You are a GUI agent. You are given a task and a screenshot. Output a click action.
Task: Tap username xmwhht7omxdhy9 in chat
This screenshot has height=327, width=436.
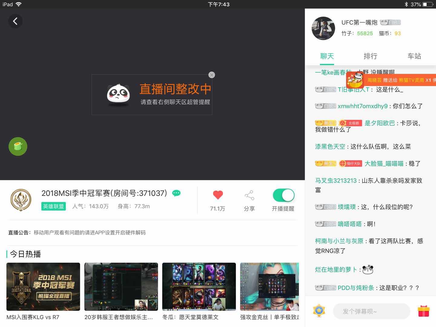[x=363, y=106]
